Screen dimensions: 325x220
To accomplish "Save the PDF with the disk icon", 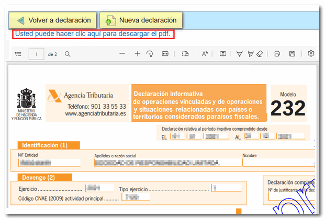I will click(x=293, y=54).
